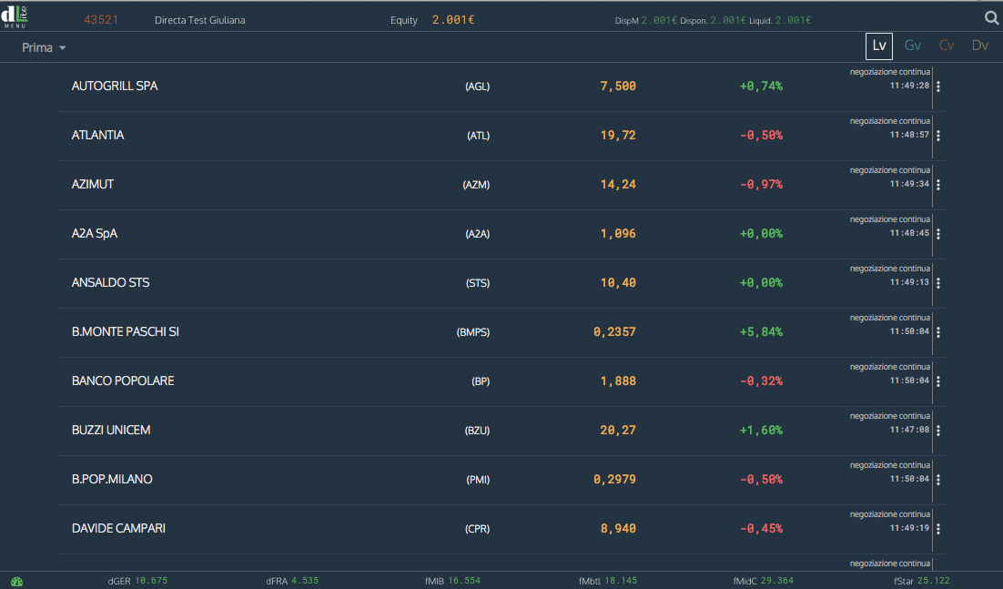Click the BZU ticker symbol

tap(477, 431)
